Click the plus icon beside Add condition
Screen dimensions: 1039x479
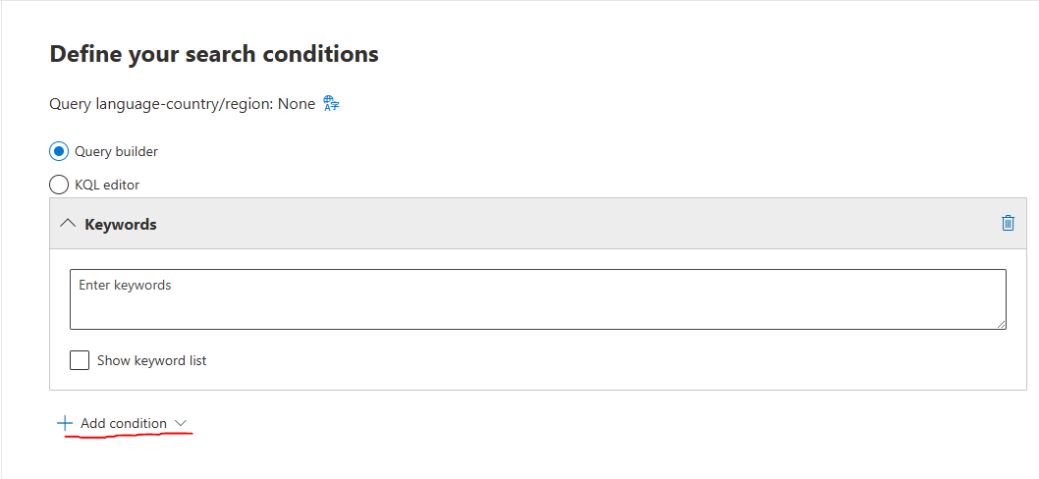point(65,423)
